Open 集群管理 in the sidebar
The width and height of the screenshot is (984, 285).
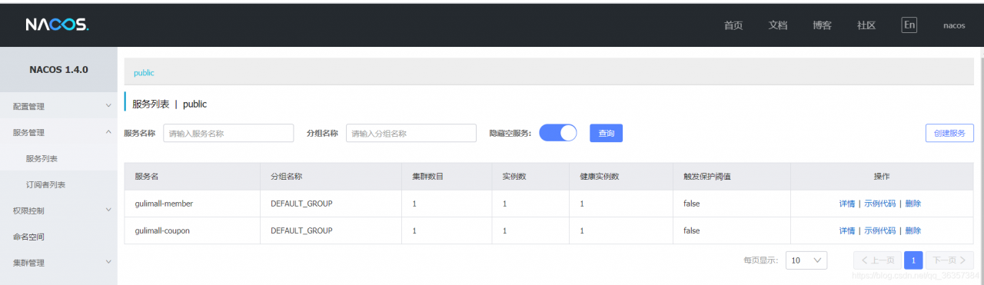[x=28, y=262]
